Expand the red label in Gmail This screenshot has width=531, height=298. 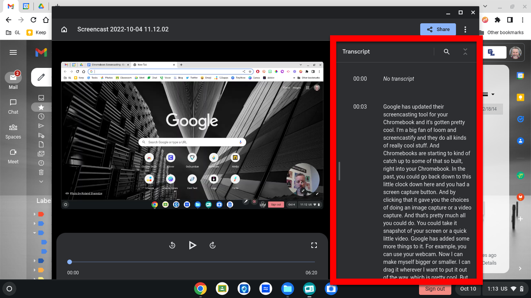35,214
